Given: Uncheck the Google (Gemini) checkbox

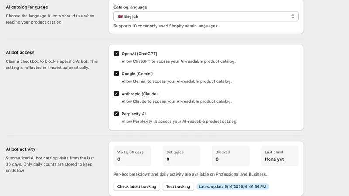Looking at the screenshot, I should tap(116, 74).
